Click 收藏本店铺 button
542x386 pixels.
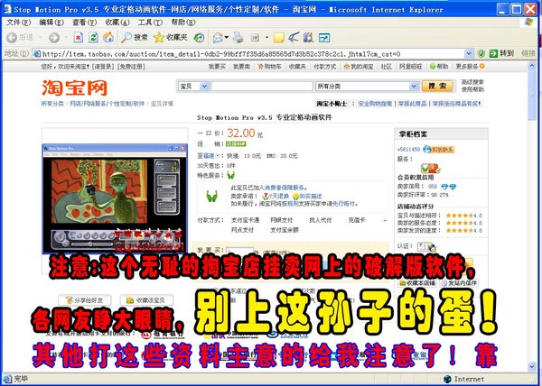tap(418, 283)
